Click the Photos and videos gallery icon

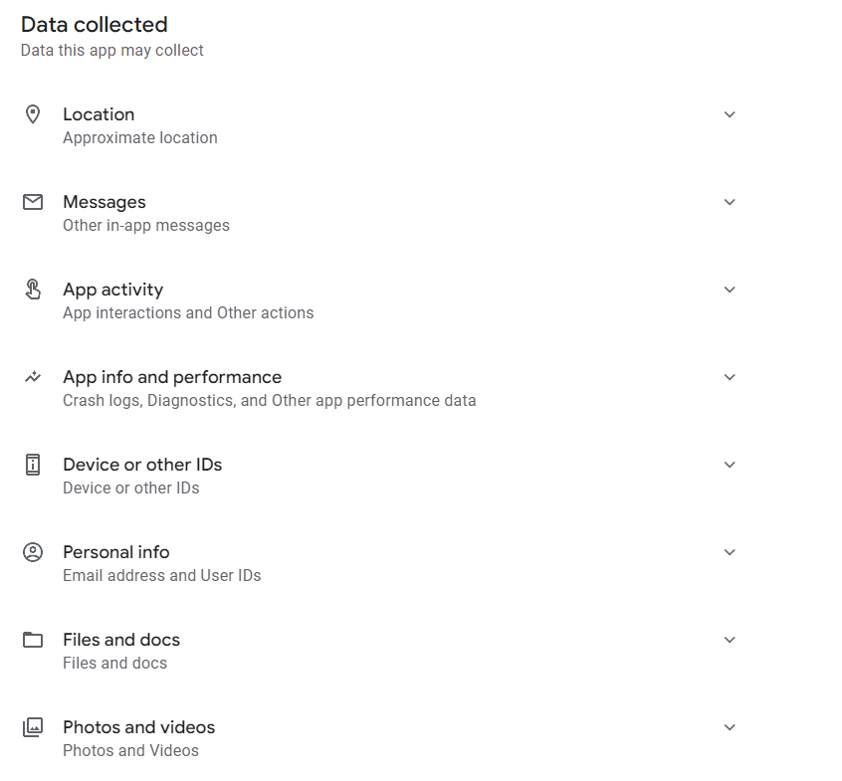pyautogui.click(x=33, y=727)
